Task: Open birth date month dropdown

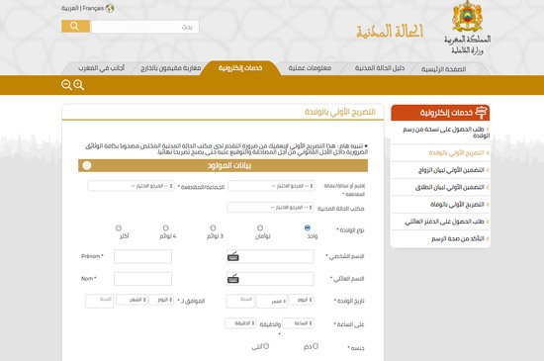Action: 272,302
